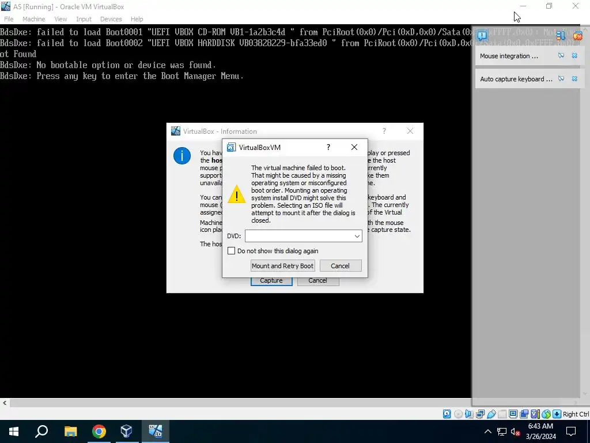Click help icon for Mouse integration notification
Image resolution: width=590 pixels, height=443 pixels.
coord(561,56)
